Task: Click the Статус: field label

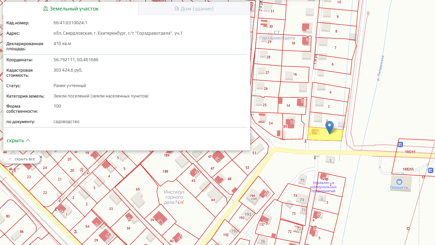Action: click(13, 86)
